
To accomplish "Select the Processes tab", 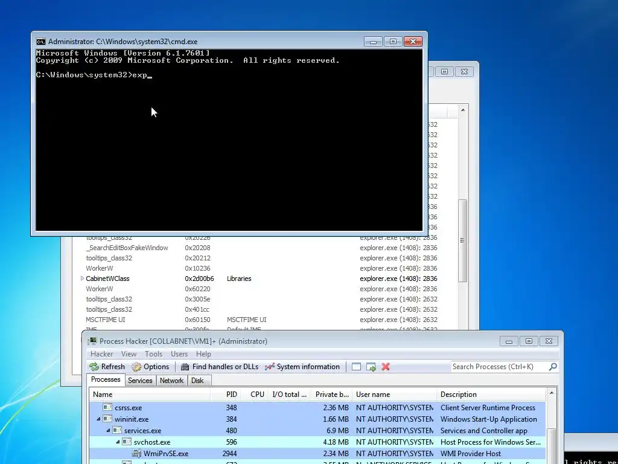I will coord(106,379).
